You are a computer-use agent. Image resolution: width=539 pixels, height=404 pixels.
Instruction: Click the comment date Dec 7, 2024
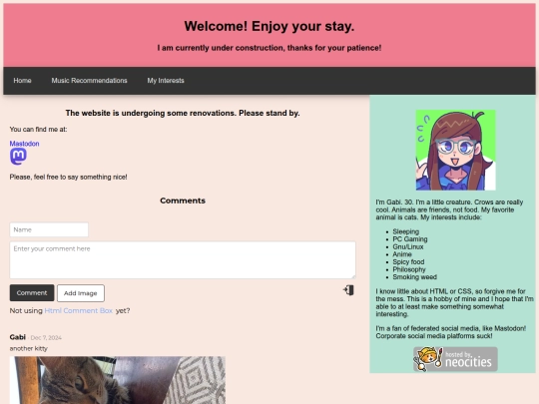[46, 338]
